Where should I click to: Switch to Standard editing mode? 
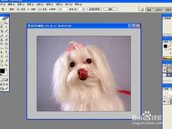pyautogui.click(x=2, y=79)
